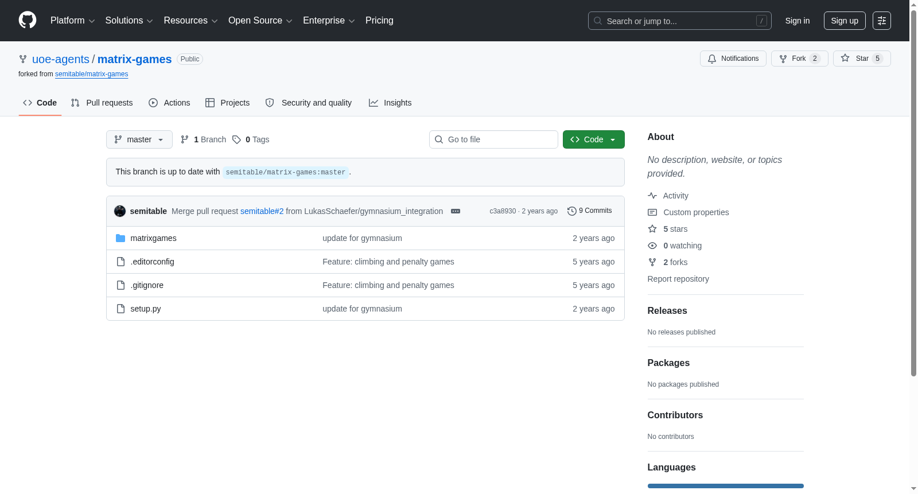Open the .editorconfig file name
Viewport: 918px width, 494px height.
[x=152, y=262]
